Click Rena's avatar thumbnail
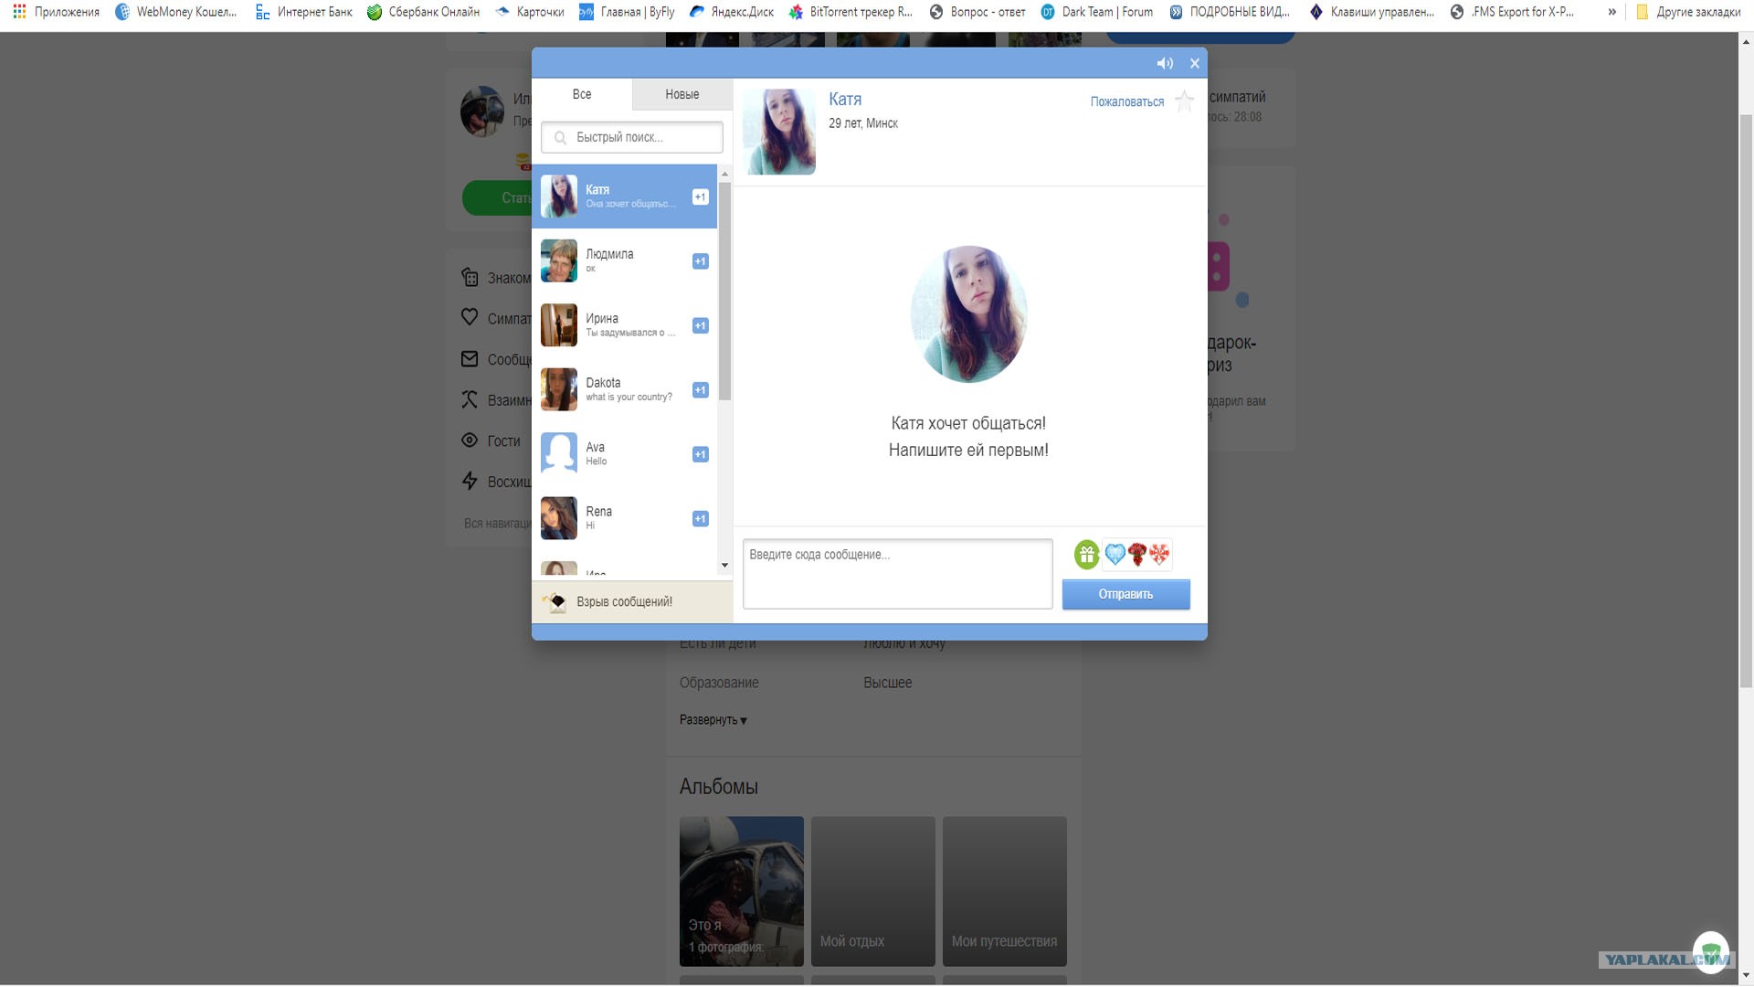This screenshot has height=987, width=1754. click(559, 518)
